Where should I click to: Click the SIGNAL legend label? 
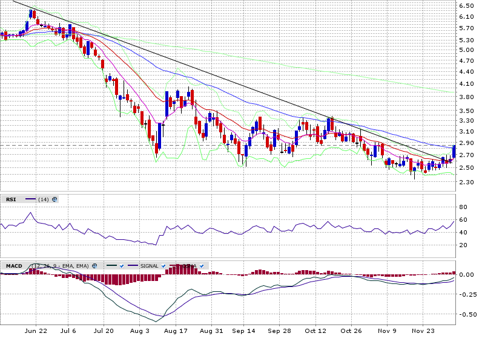tap(149, 266)
